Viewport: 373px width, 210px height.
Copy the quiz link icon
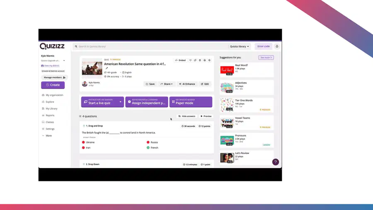(x=195, y=60)
